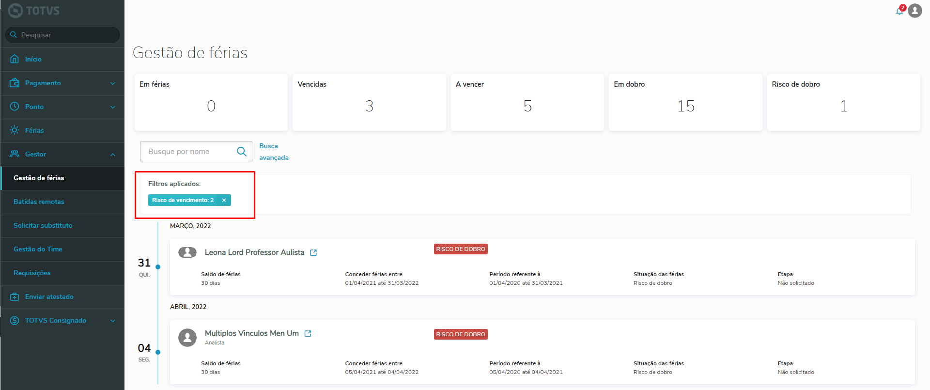Image resolution: width=930 pixels, height=390 pixels.
Task: Click the Férias sun icon
Action: pos(15,130)
